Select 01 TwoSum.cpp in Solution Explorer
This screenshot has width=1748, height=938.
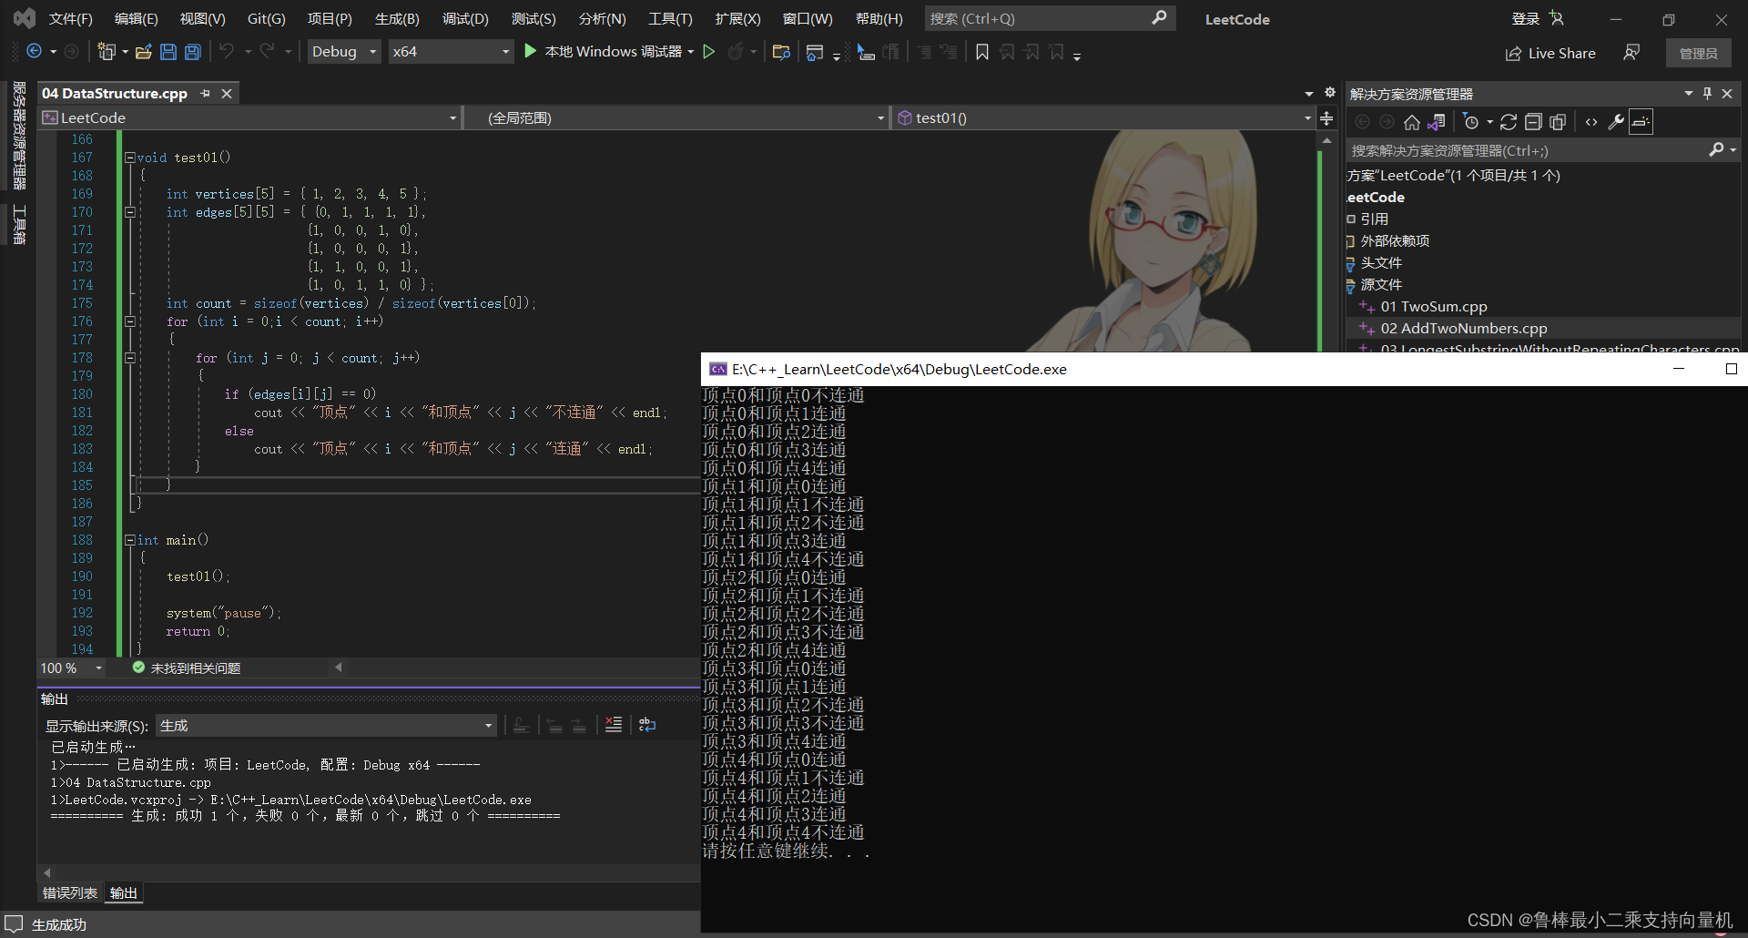click(1434, 307)
